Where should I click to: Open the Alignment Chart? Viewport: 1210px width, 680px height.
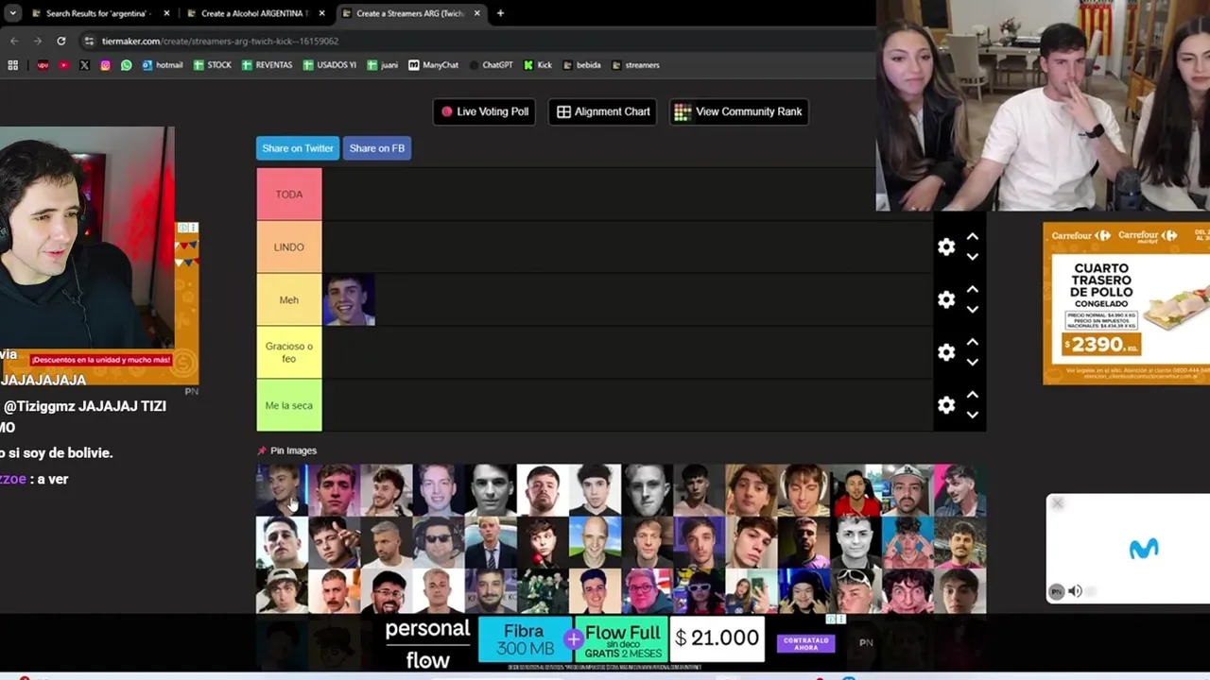pos(603,111)
